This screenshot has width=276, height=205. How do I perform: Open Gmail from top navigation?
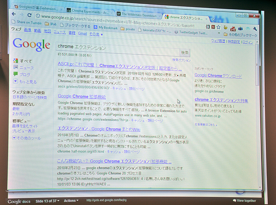click(x=82, y=33)
